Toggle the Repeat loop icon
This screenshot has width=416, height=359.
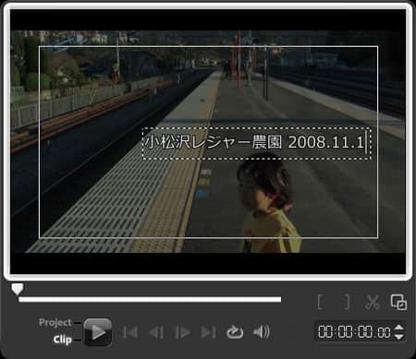click(235, 332)
